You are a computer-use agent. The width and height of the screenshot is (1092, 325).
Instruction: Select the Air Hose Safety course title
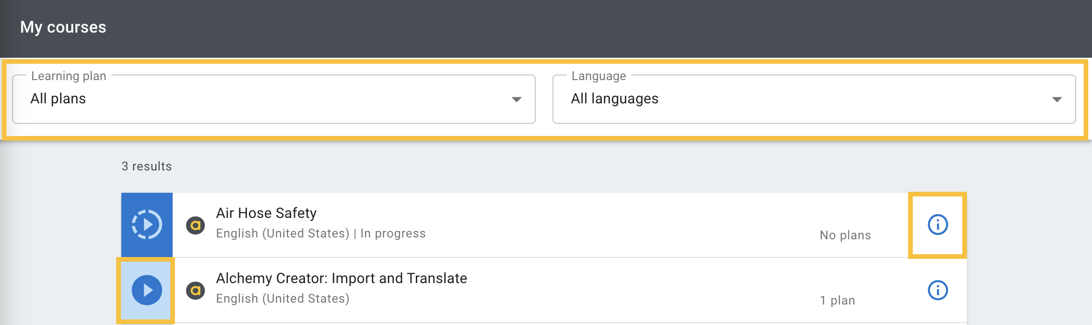point(266,213)
